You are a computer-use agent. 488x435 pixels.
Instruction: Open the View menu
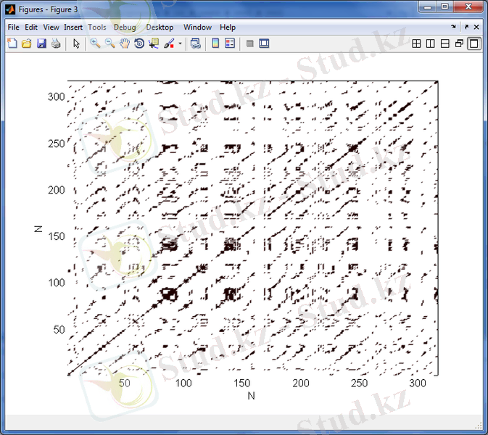51,28
